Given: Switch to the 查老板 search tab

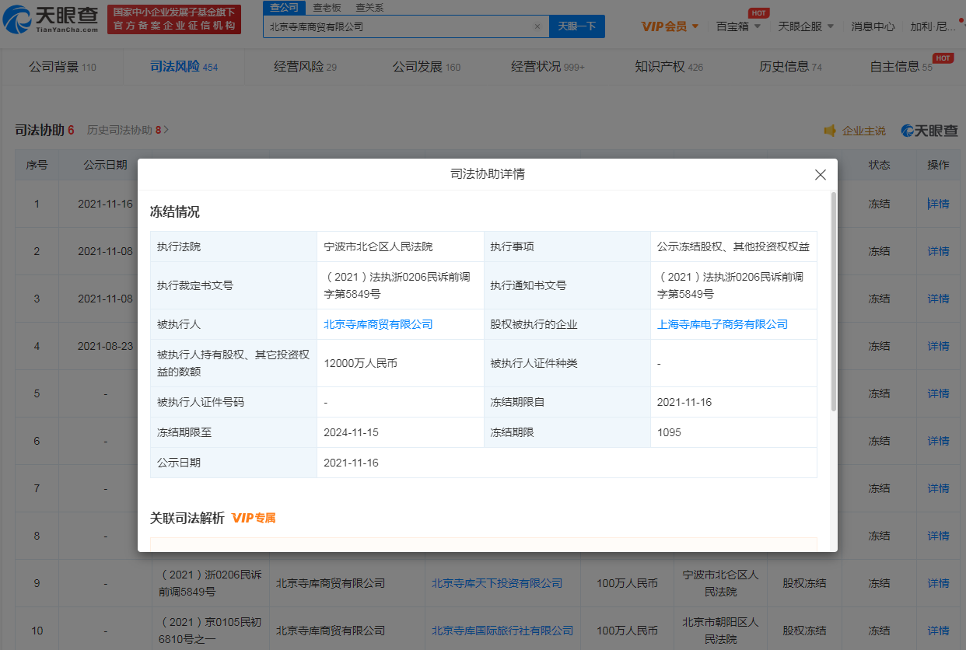Looking at the screenshot, I should (x=327, y=7).
